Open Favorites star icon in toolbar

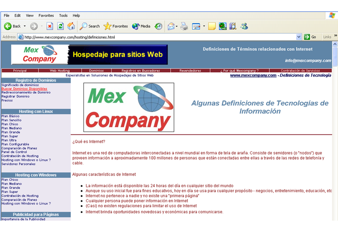[x=107, y=26]
